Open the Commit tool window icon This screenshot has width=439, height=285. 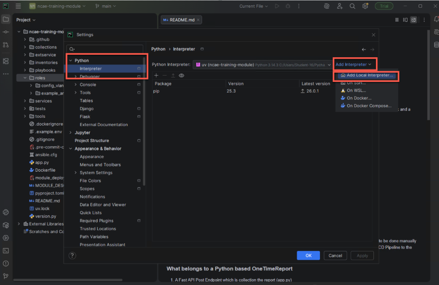tap(6, 32)
